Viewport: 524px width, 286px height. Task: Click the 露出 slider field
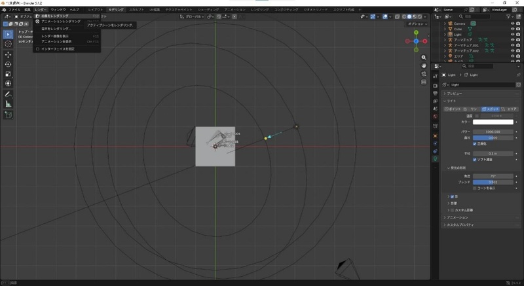tap(493, 138)
